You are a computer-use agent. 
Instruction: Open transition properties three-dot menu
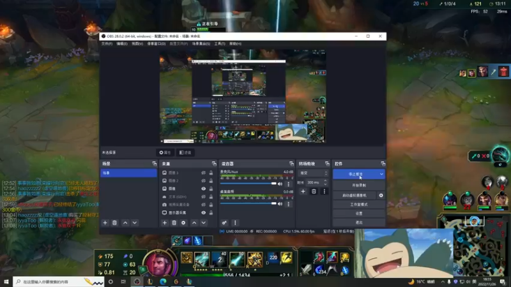tap(324, 192)
